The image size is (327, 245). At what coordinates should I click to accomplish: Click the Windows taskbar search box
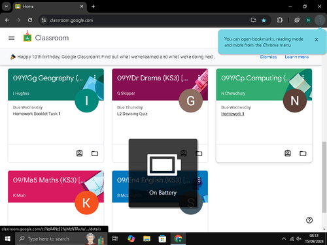coord(61,238)
